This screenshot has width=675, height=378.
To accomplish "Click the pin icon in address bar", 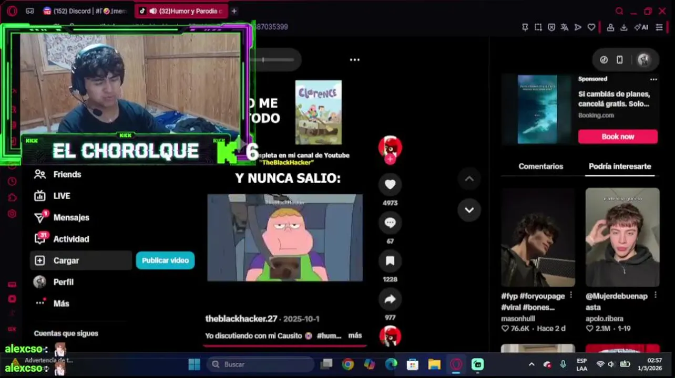I will coord(525,27).
